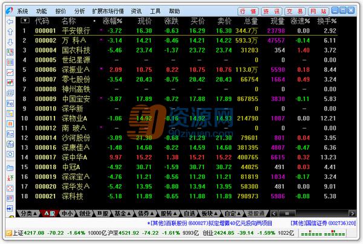
Task: Open the 系统 menu
Action: 22,11
